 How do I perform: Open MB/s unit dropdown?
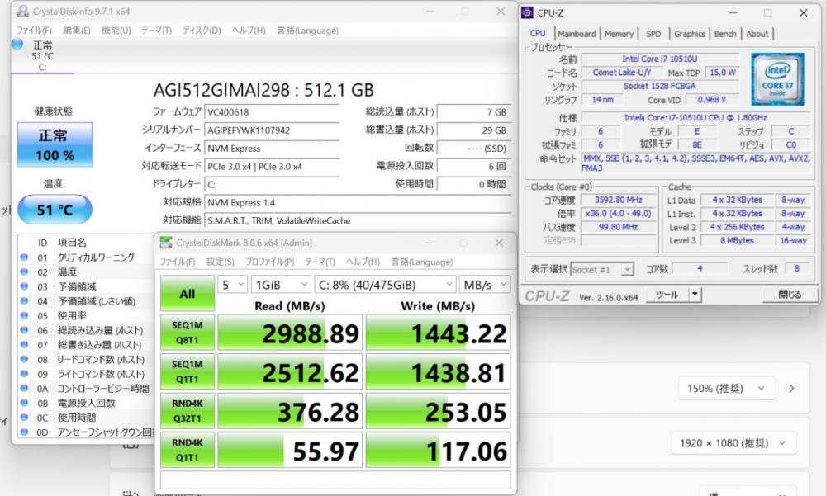pyautogui.click(x=485, y=285)
